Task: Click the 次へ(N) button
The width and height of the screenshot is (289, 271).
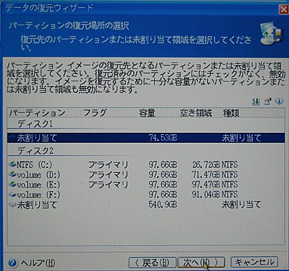Action: coord(201,263)
